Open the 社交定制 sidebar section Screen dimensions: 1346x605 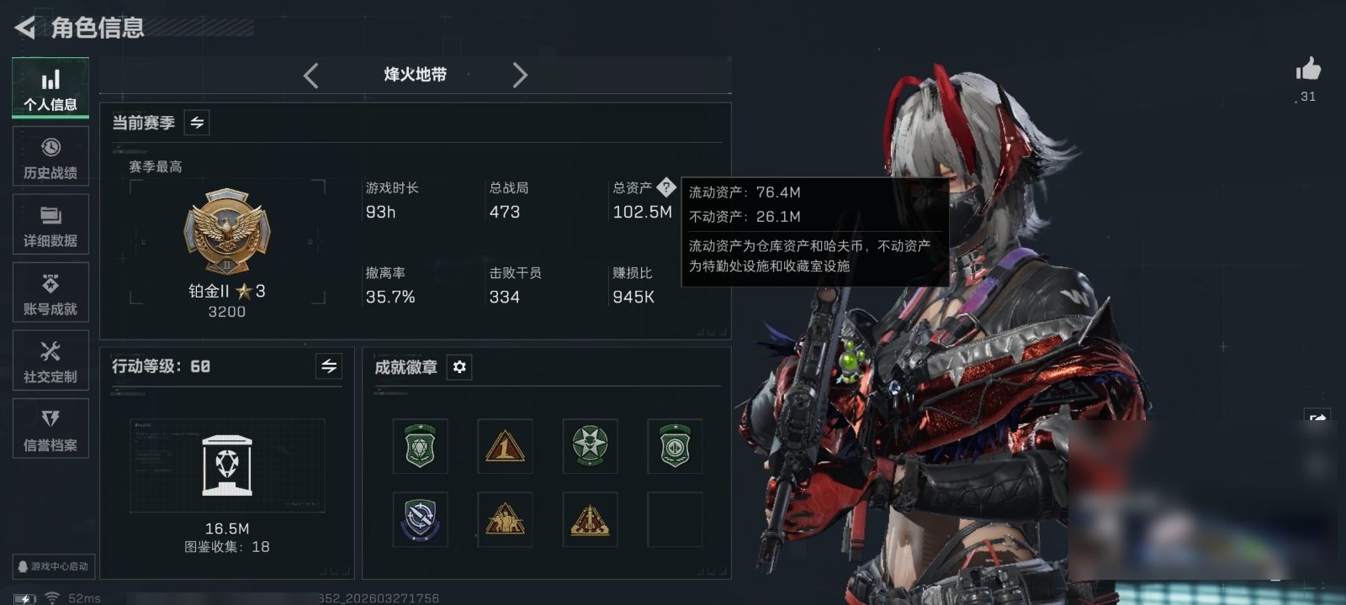50,360
